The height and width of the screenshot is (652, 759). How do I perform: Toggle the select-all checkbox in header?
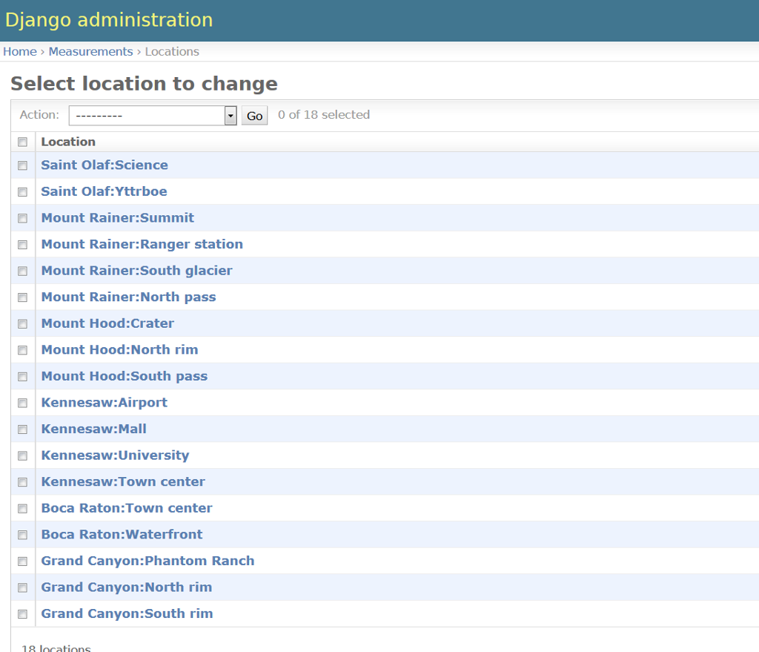tap(23, 142)
